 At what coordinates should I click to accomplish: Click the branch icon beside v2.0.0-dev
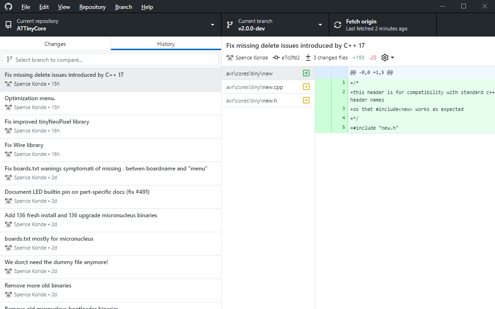tap(229, 24)
